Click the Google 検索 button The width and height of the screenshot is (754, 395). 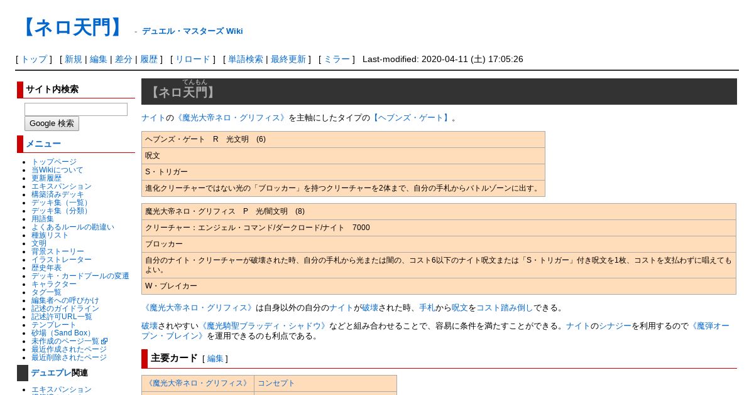point(52,124)
